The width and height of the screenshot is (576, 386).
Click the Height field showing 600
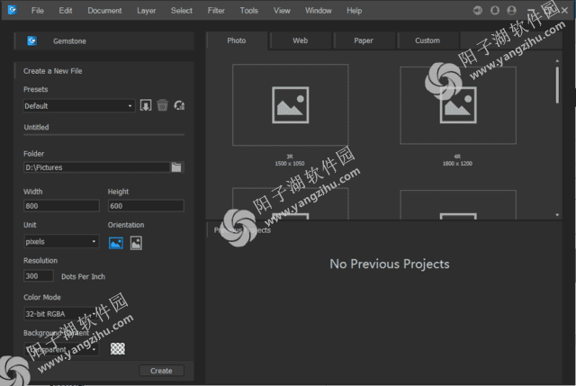coord(146,206)
